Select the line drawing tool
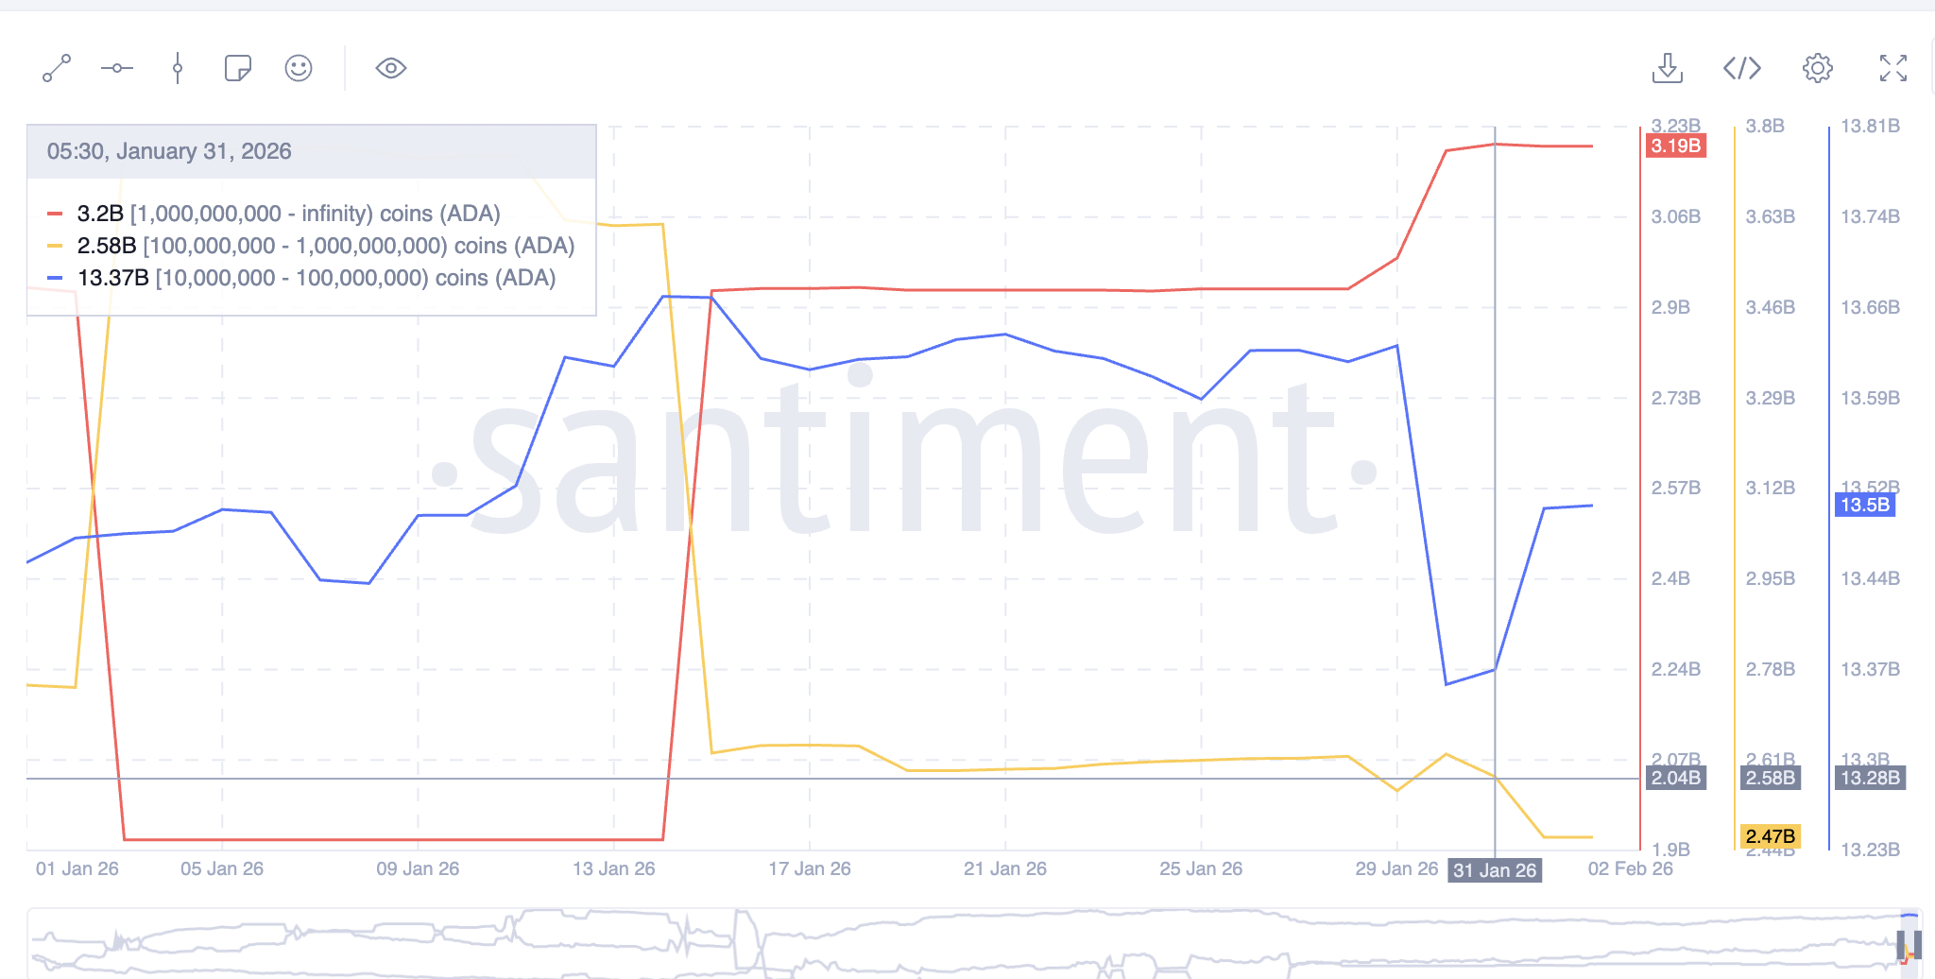The width and height of the screenshot is (1935, 979). (57, 68)
